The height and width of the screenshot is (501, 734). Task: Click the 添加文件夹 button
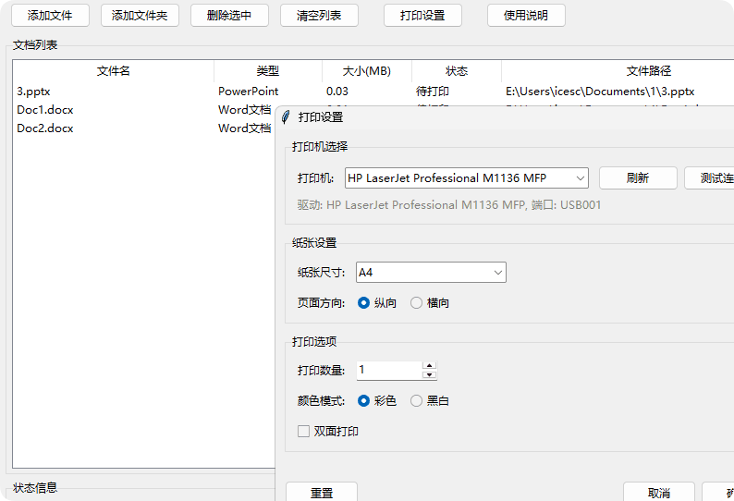tap(140, 16)
